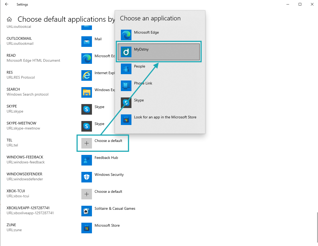Click the OUTLOOKMAIL protocol label
Image resolution: width=318 pixels, height=246 pixels.
pyautogui.click(x=20, y=38)
